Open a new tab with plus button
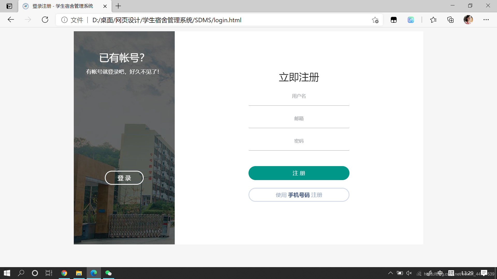This screenshot has height=279, width=497. pos(118,6)
